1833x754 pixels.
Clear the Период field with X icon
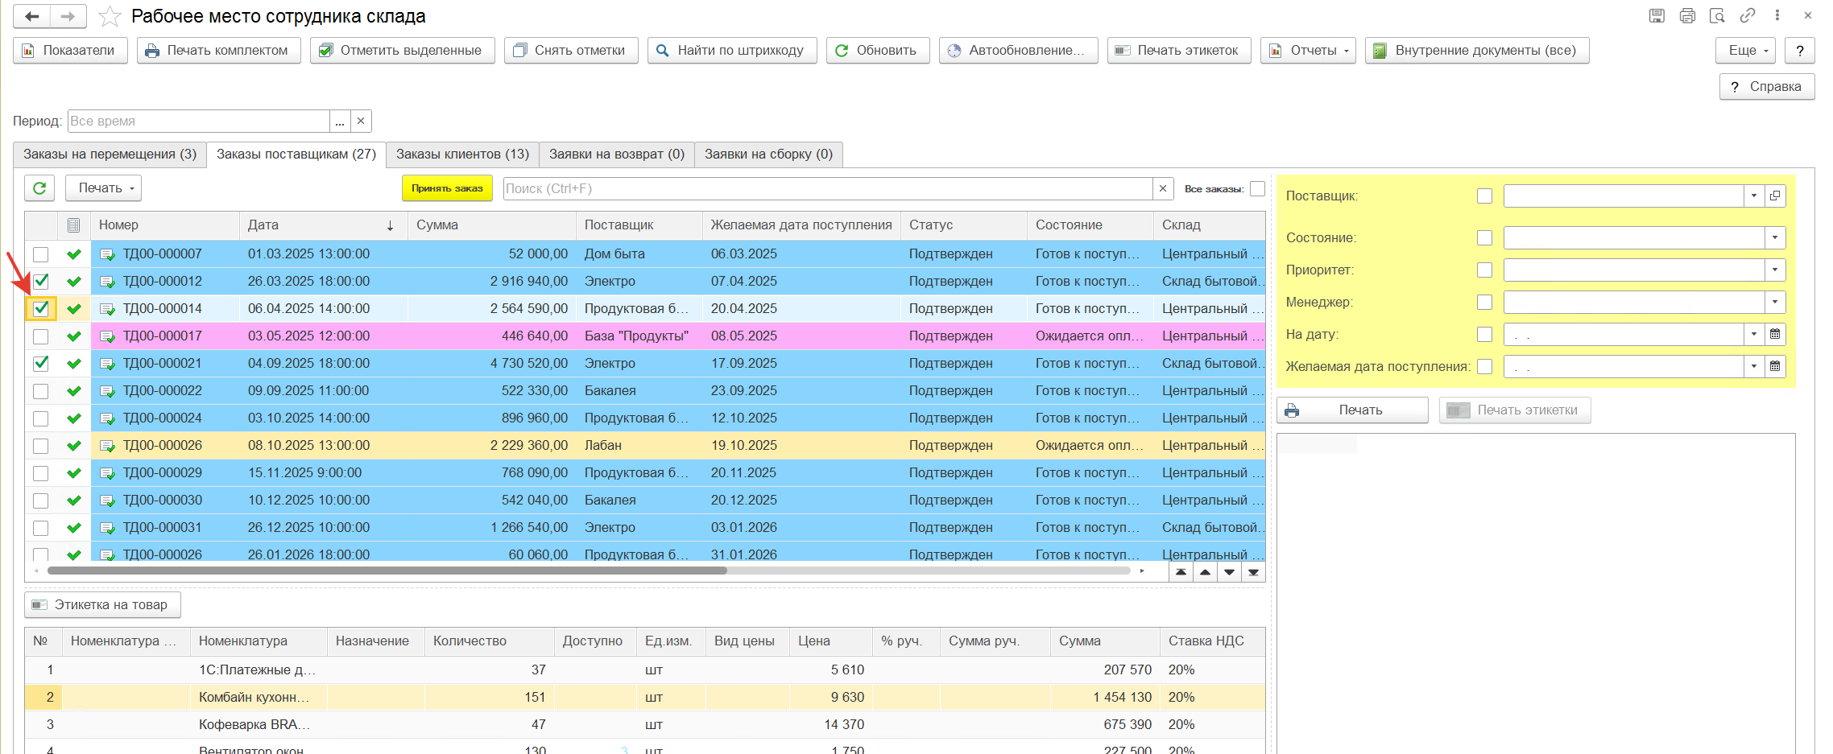(361, 122)
